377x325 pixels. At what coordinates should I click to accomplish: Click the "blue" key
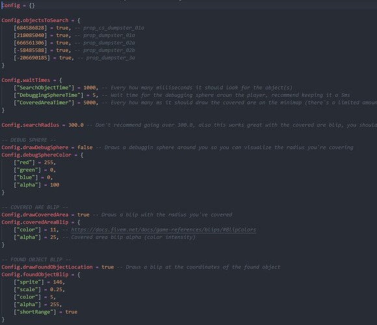(26, 177)
